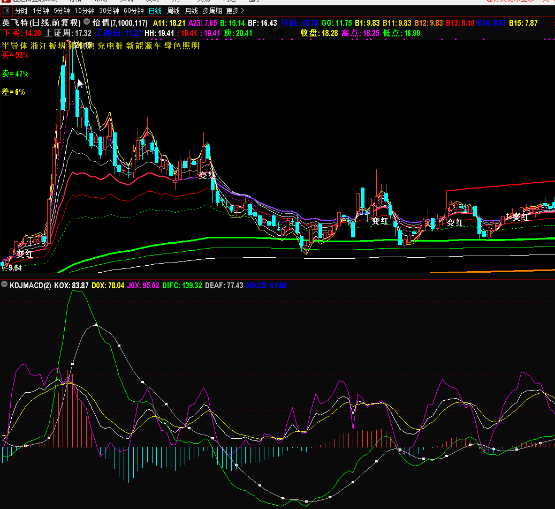
Task: Click the B: 15.14 value
Action: click(x=232, y=23)
